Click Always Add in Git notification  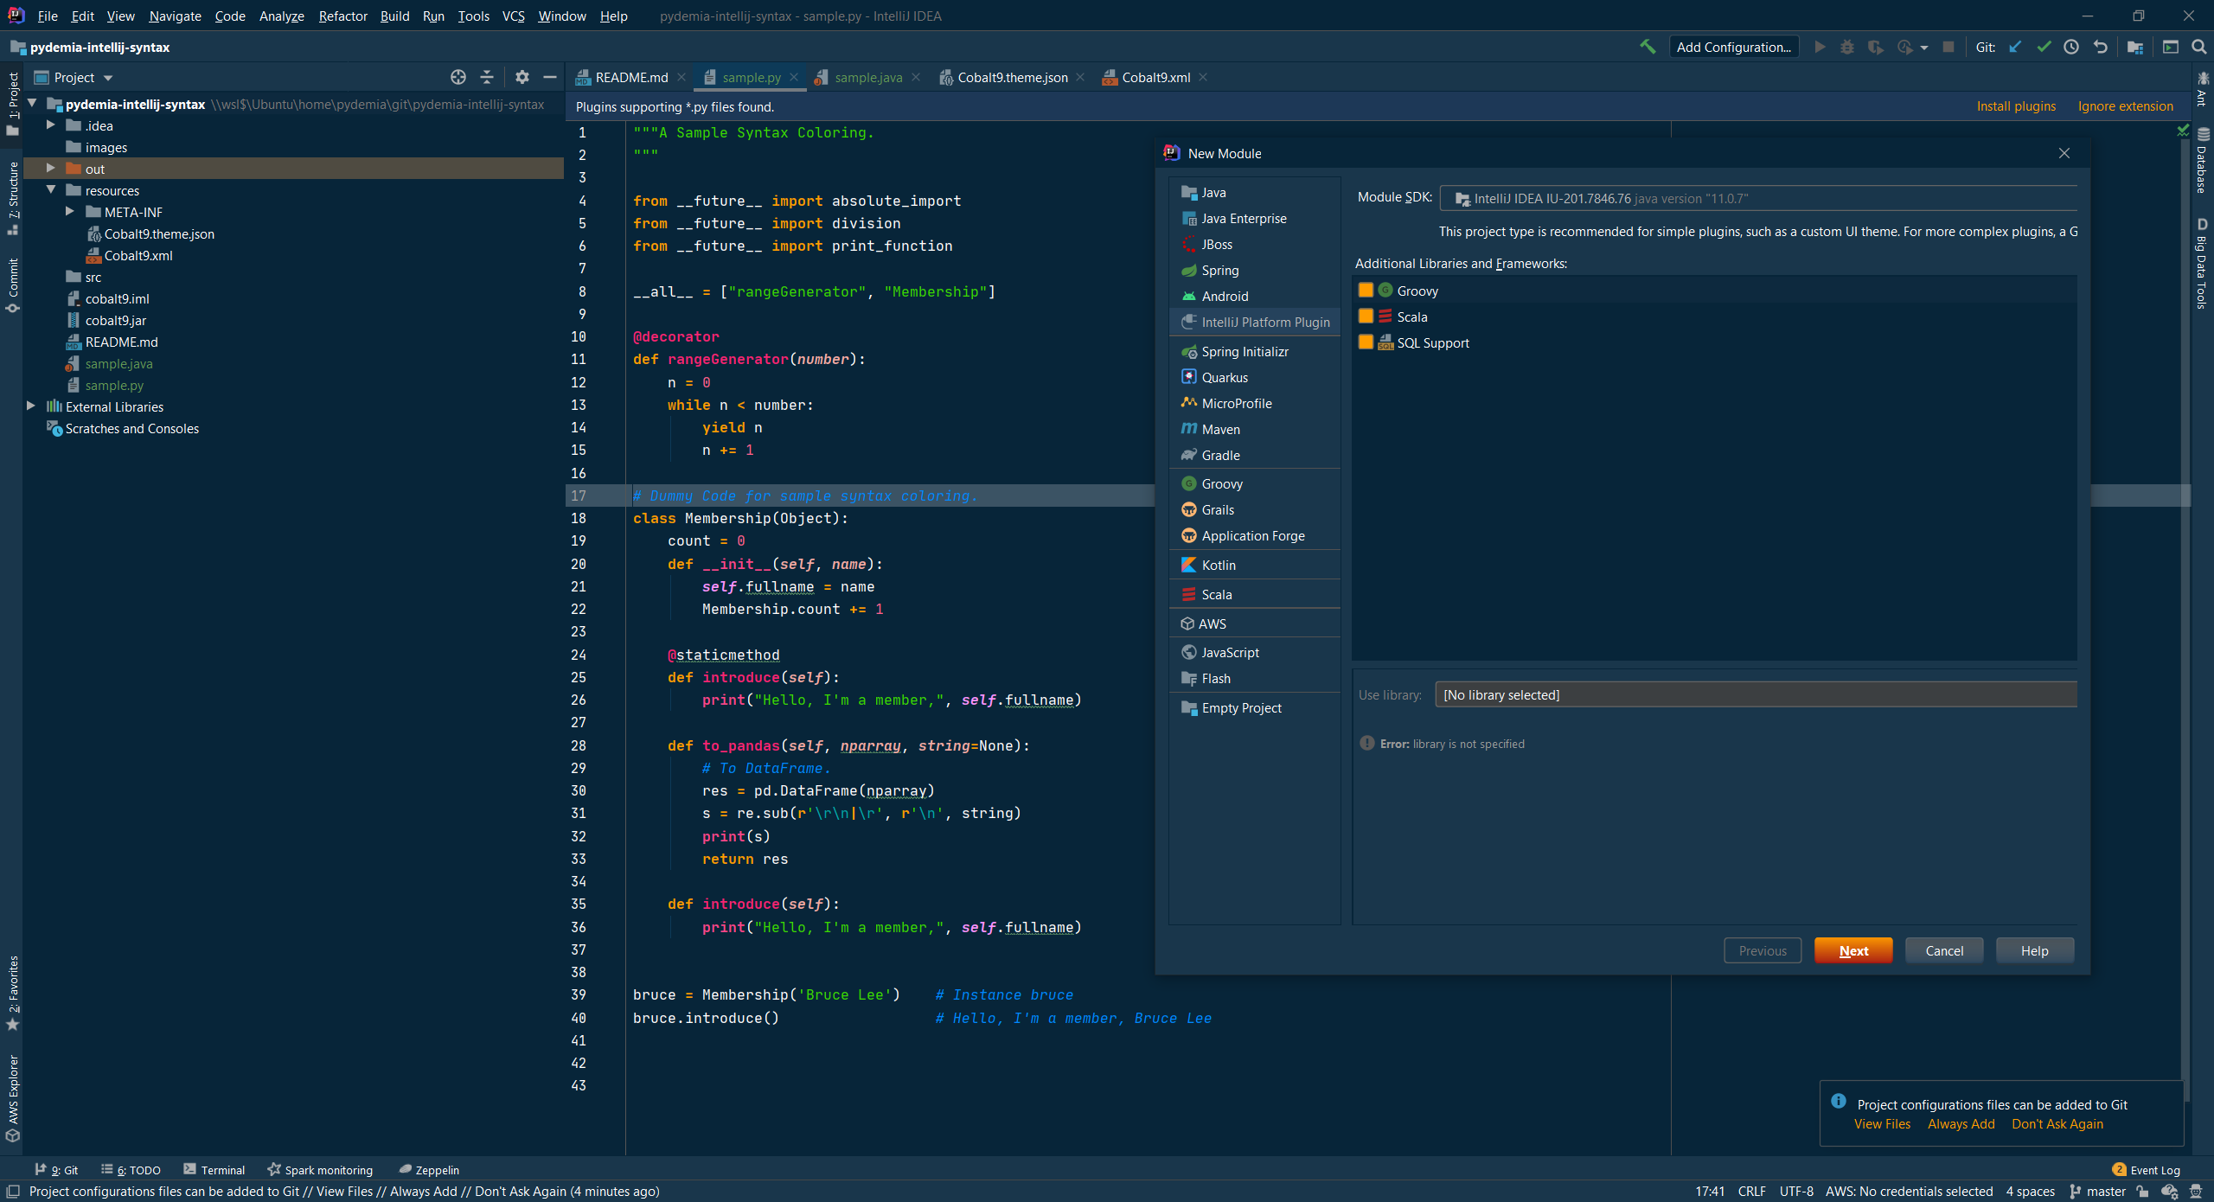coord(1961,1124)
